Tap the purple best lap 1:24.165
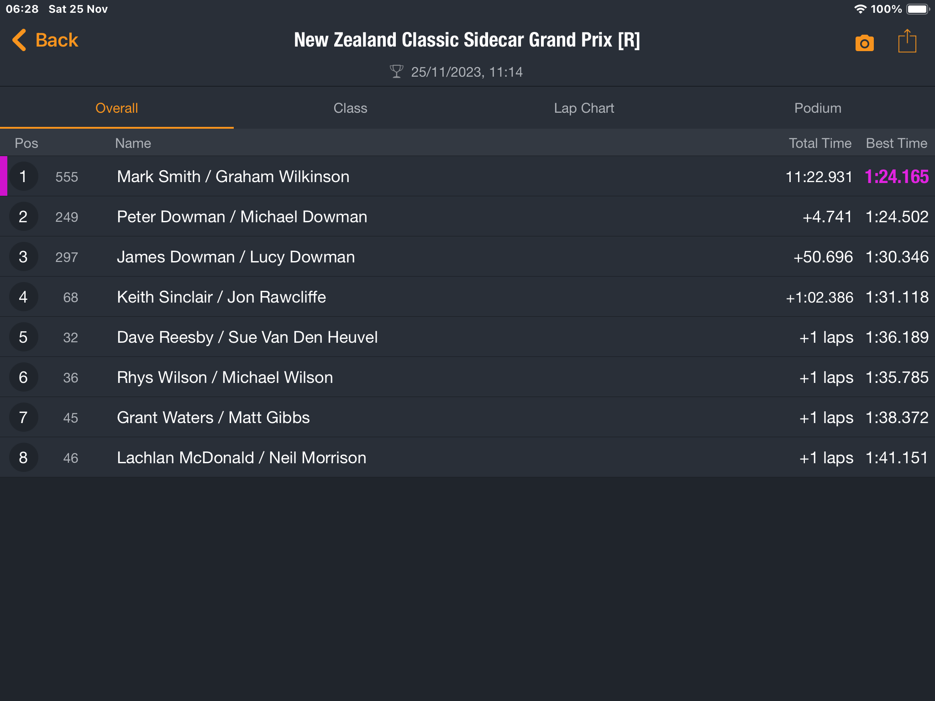 click(x=897, y=177)
